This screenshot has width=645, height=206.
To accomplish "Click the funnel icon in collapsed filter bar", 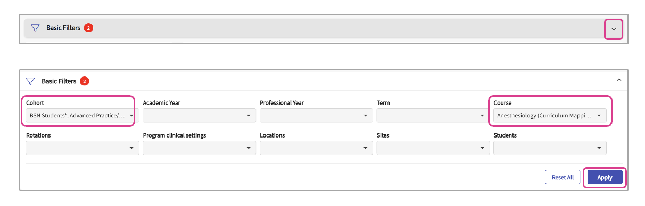I will click(x=35, y=28).
